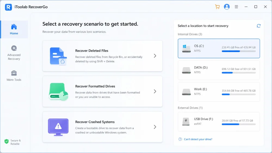272x153 pixels.
Task: Open the hamburger menu
Action: [x=236, y=7]
